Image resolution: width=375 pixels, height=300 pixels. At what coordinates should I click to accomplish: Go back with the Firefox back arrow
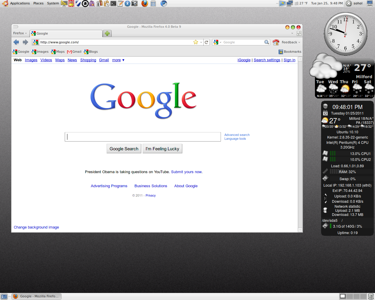click(16, 42)
